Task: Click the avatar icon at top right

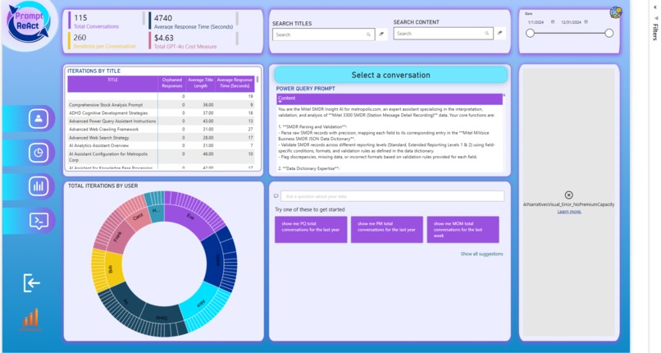Action: [616, 12]
